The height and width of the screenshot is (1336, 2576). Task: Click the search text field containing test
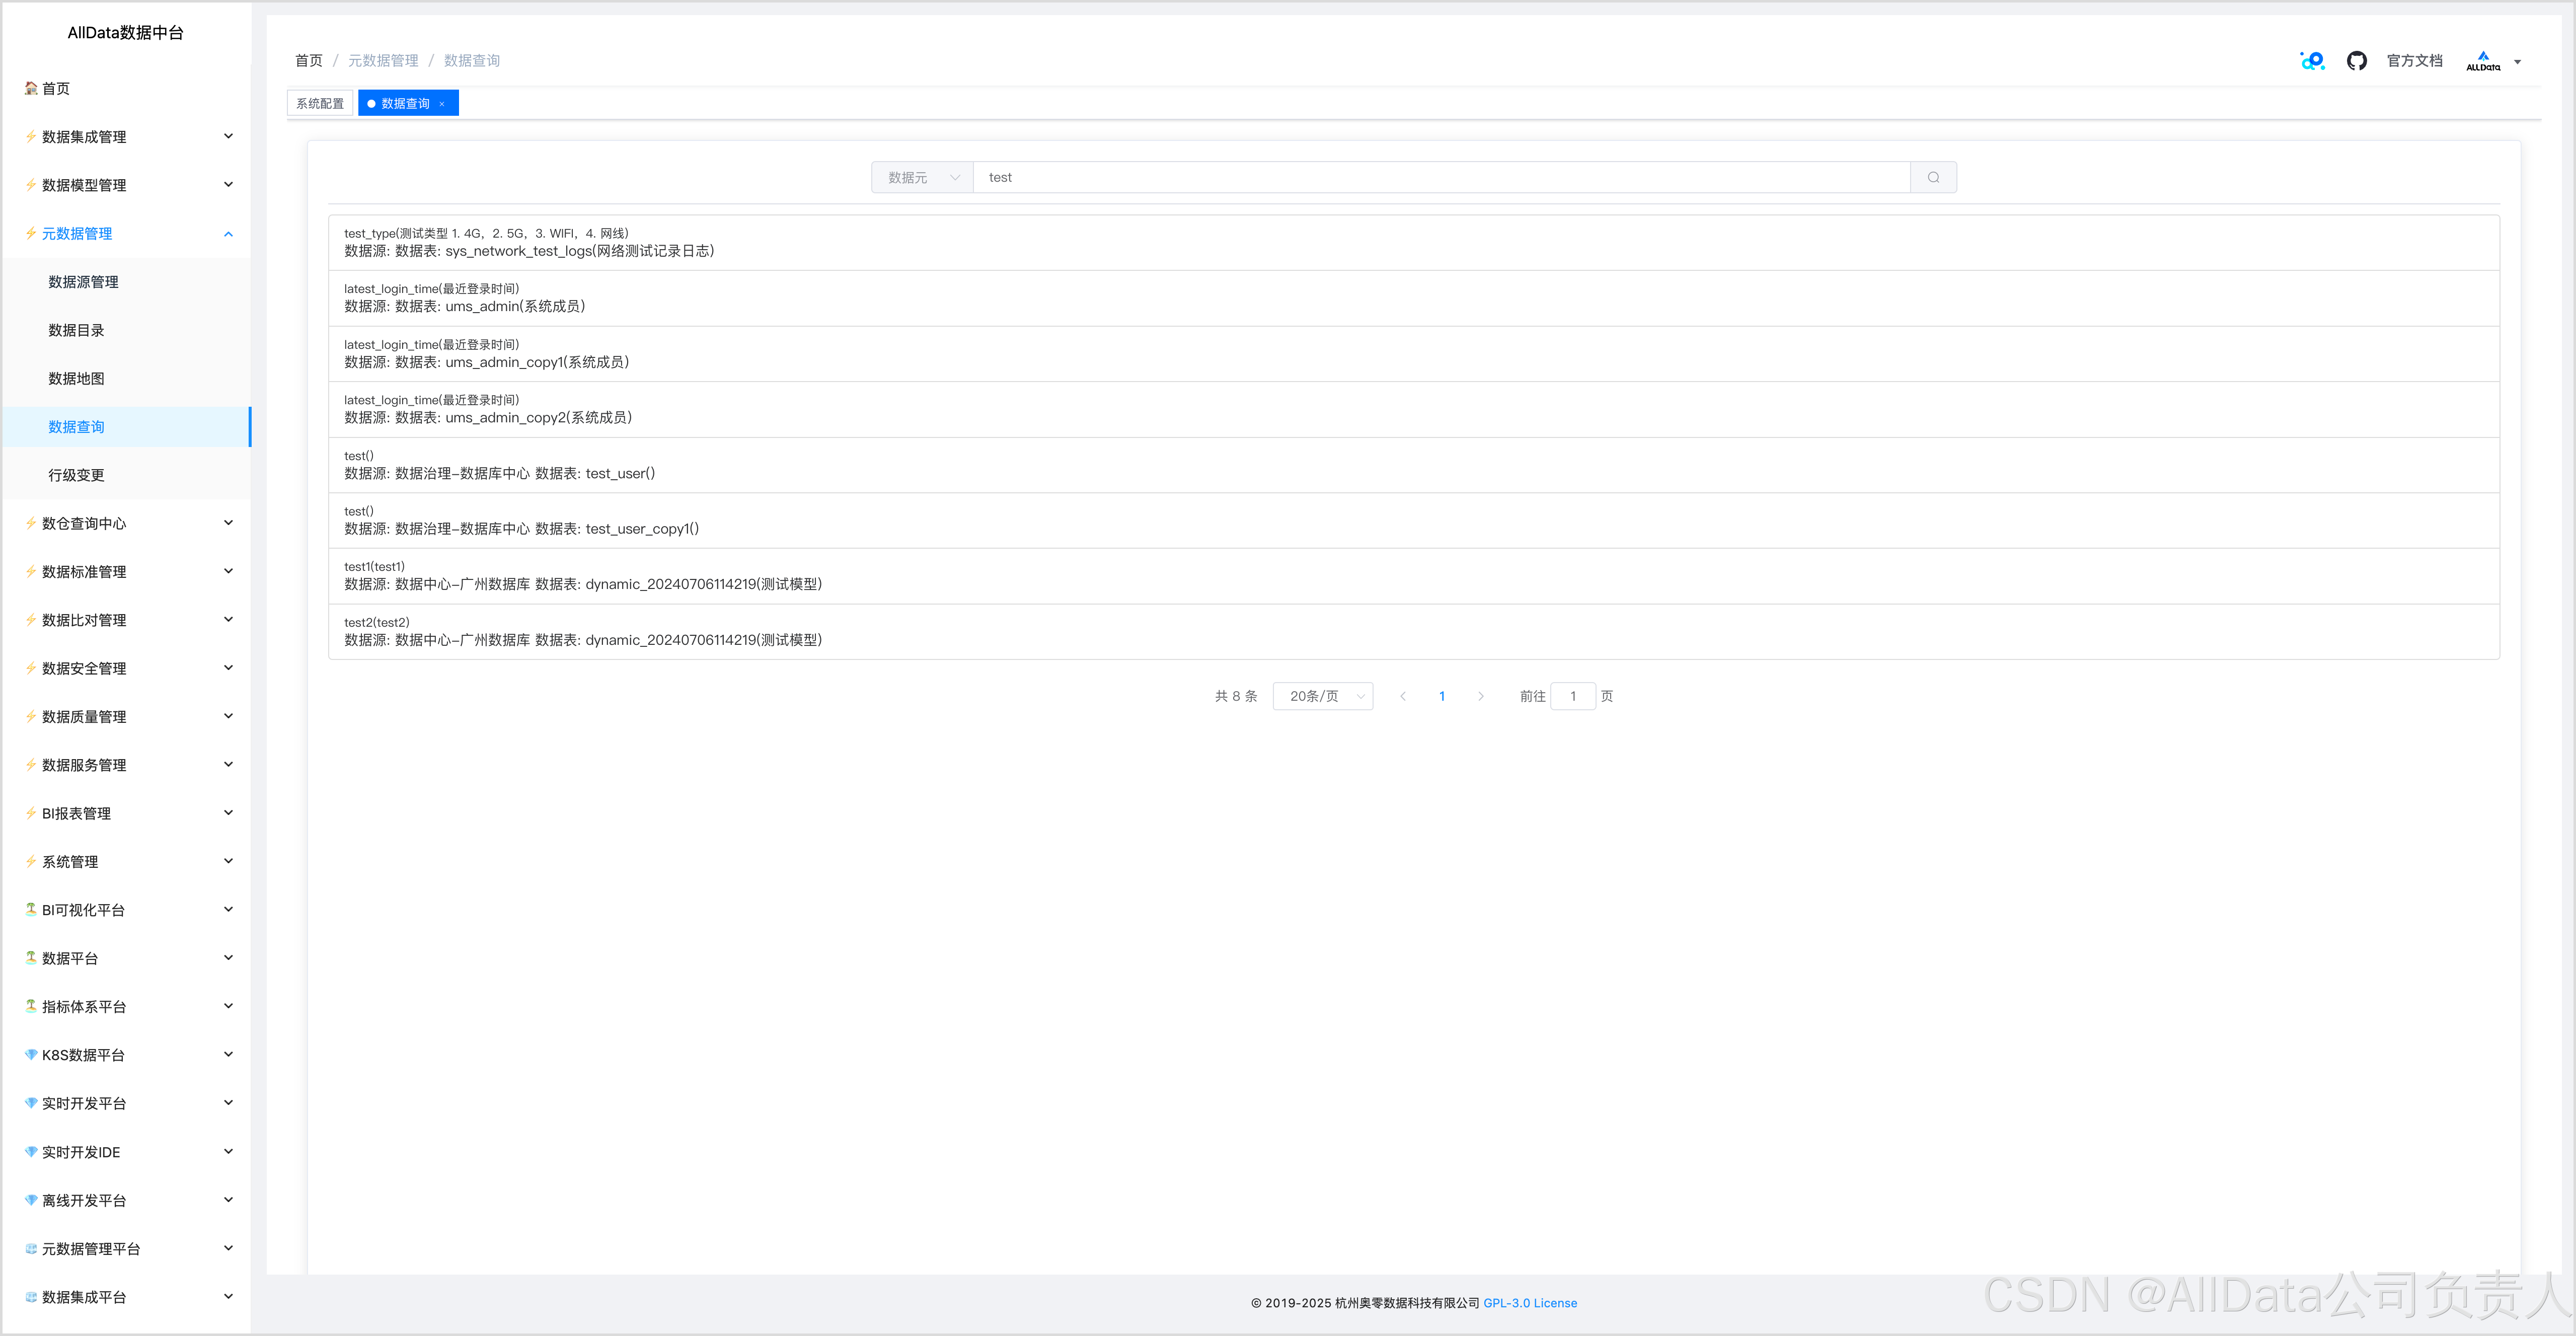(x=1440, y=177)
